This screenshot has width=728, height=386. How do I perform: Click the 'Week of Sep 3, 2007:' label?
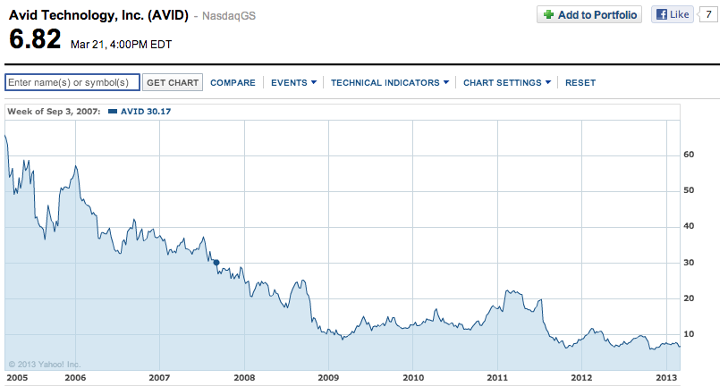pyautogui.click(x=54, y=112)
